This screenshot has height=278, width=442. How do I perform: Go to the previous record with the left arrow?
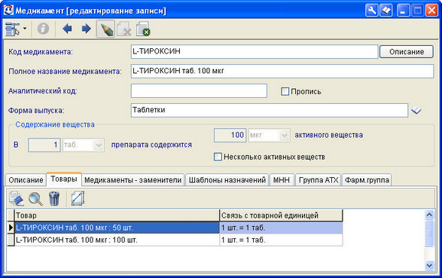67,29
